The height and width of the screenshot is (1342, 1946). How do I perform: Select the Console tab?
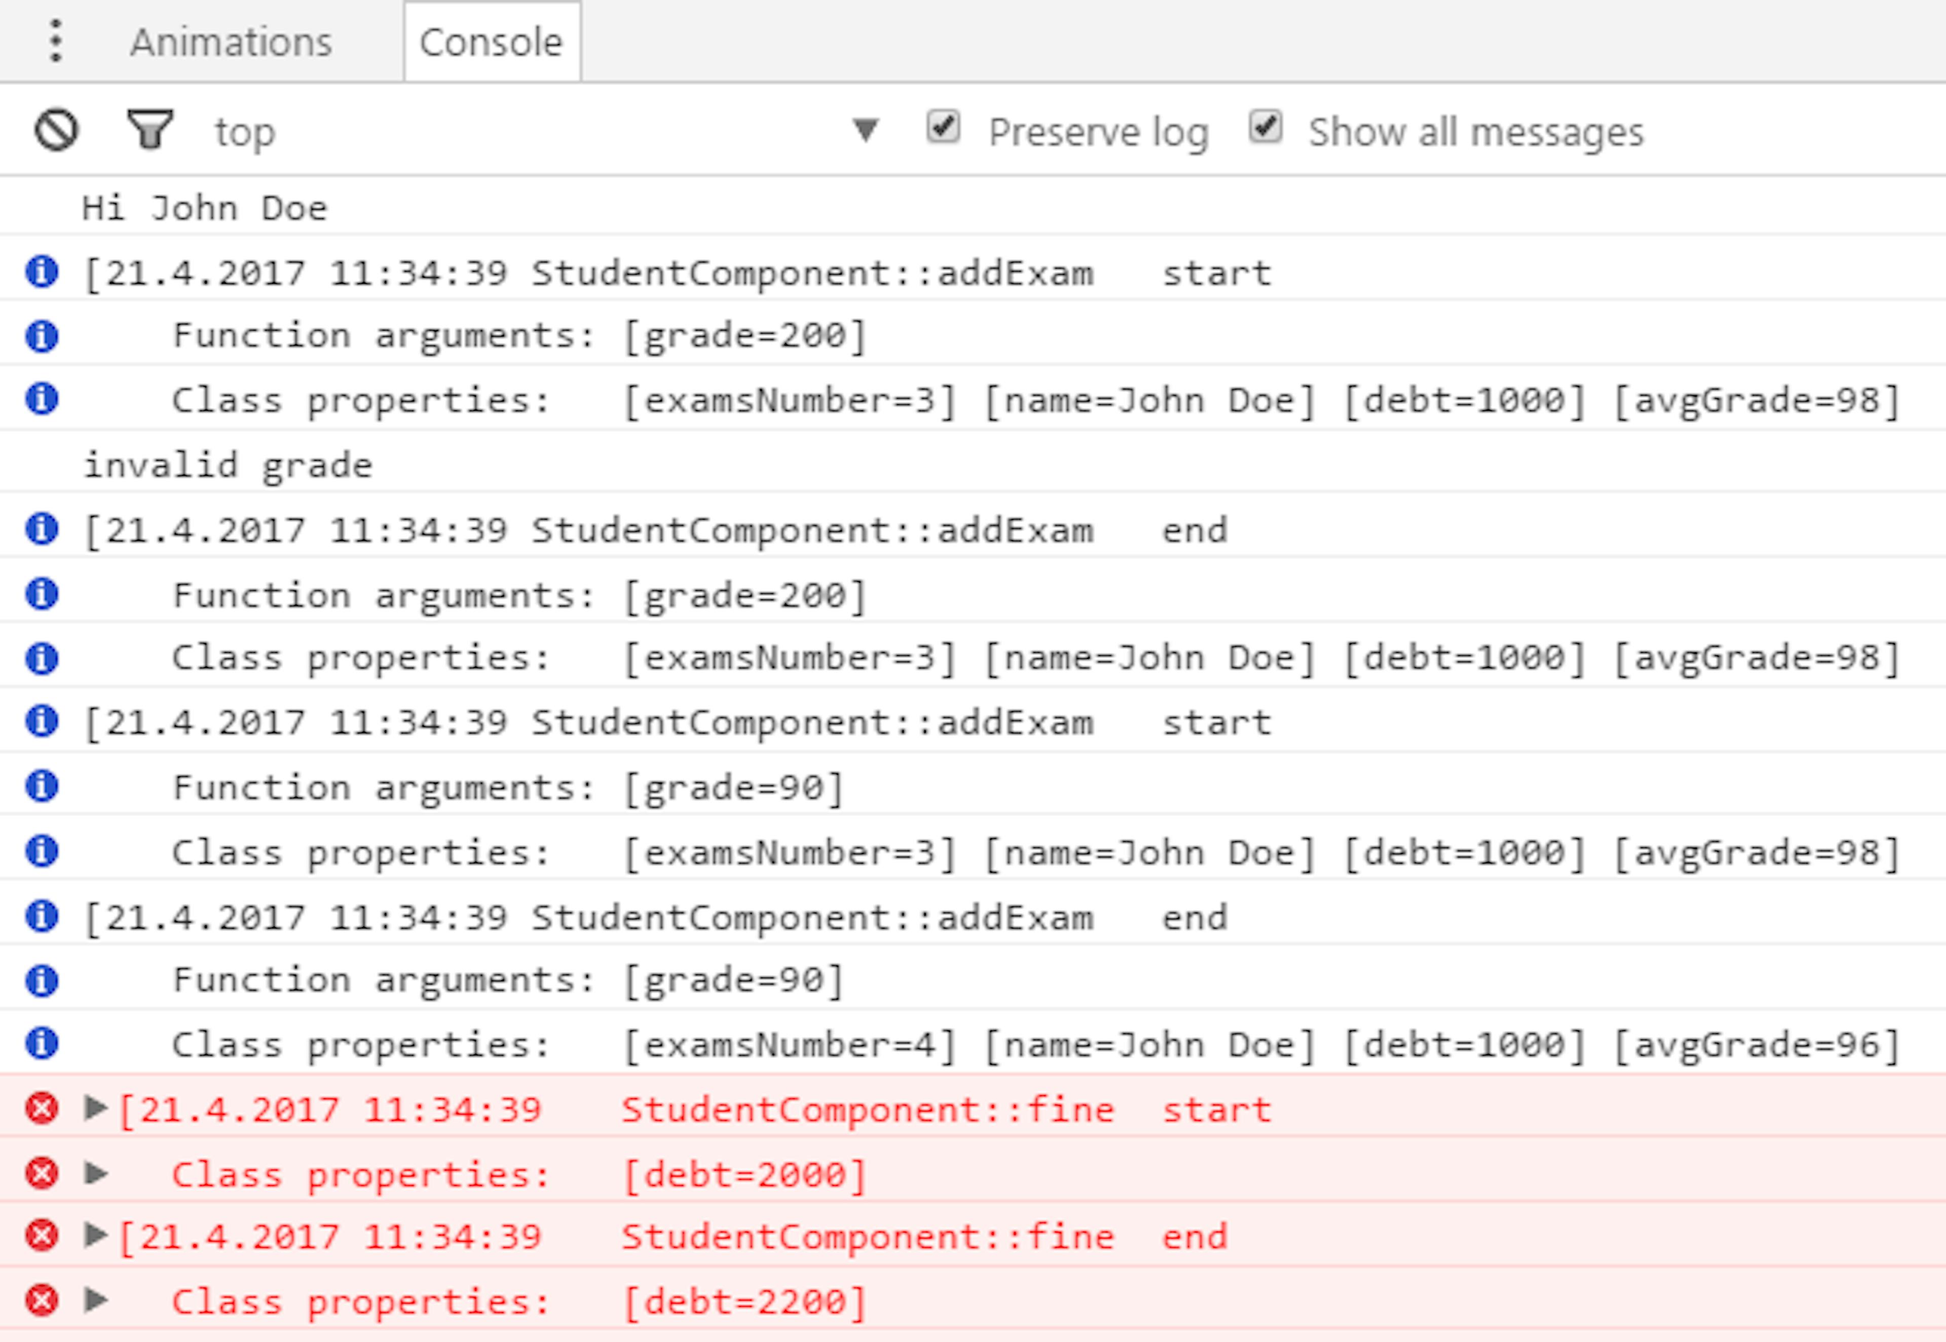tap(491, 41)
